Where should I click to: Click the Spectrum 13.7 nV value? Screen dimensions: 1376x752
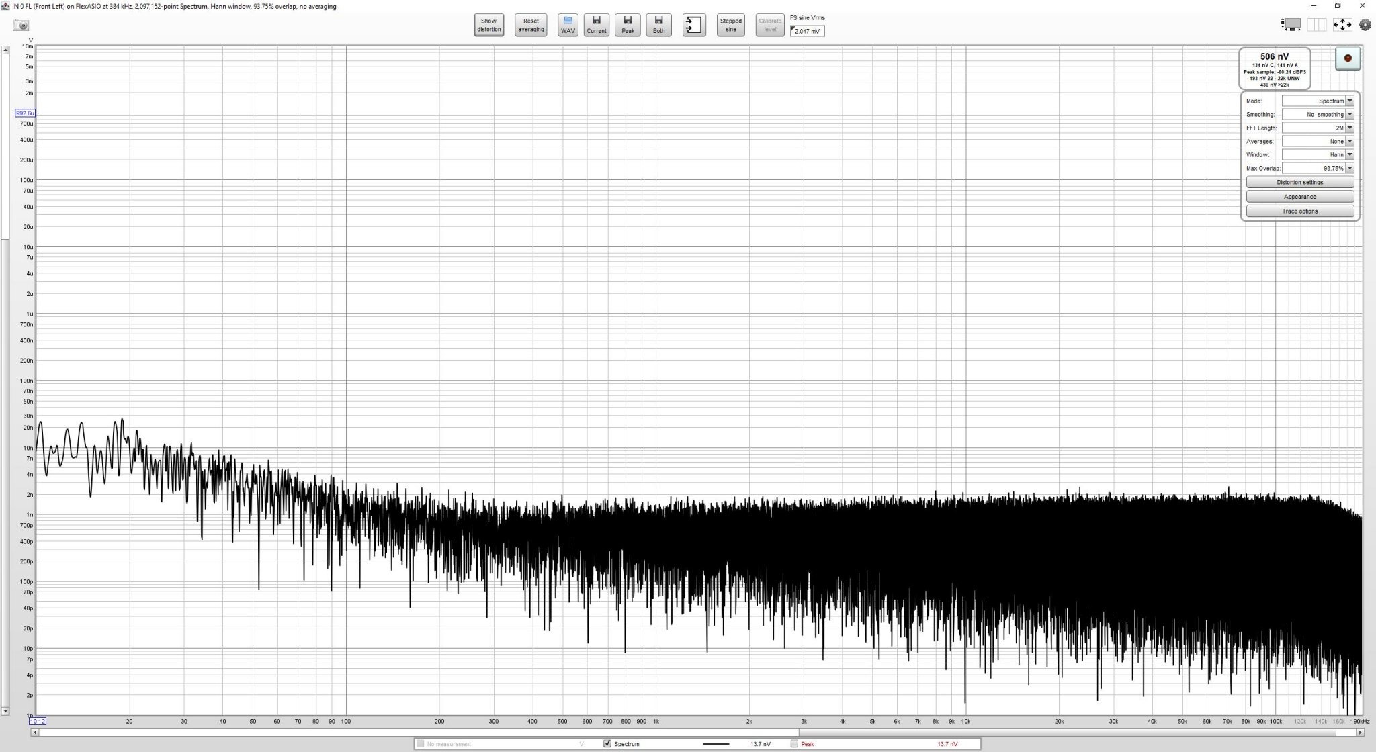pyautogui.click(x=761, y=744)
